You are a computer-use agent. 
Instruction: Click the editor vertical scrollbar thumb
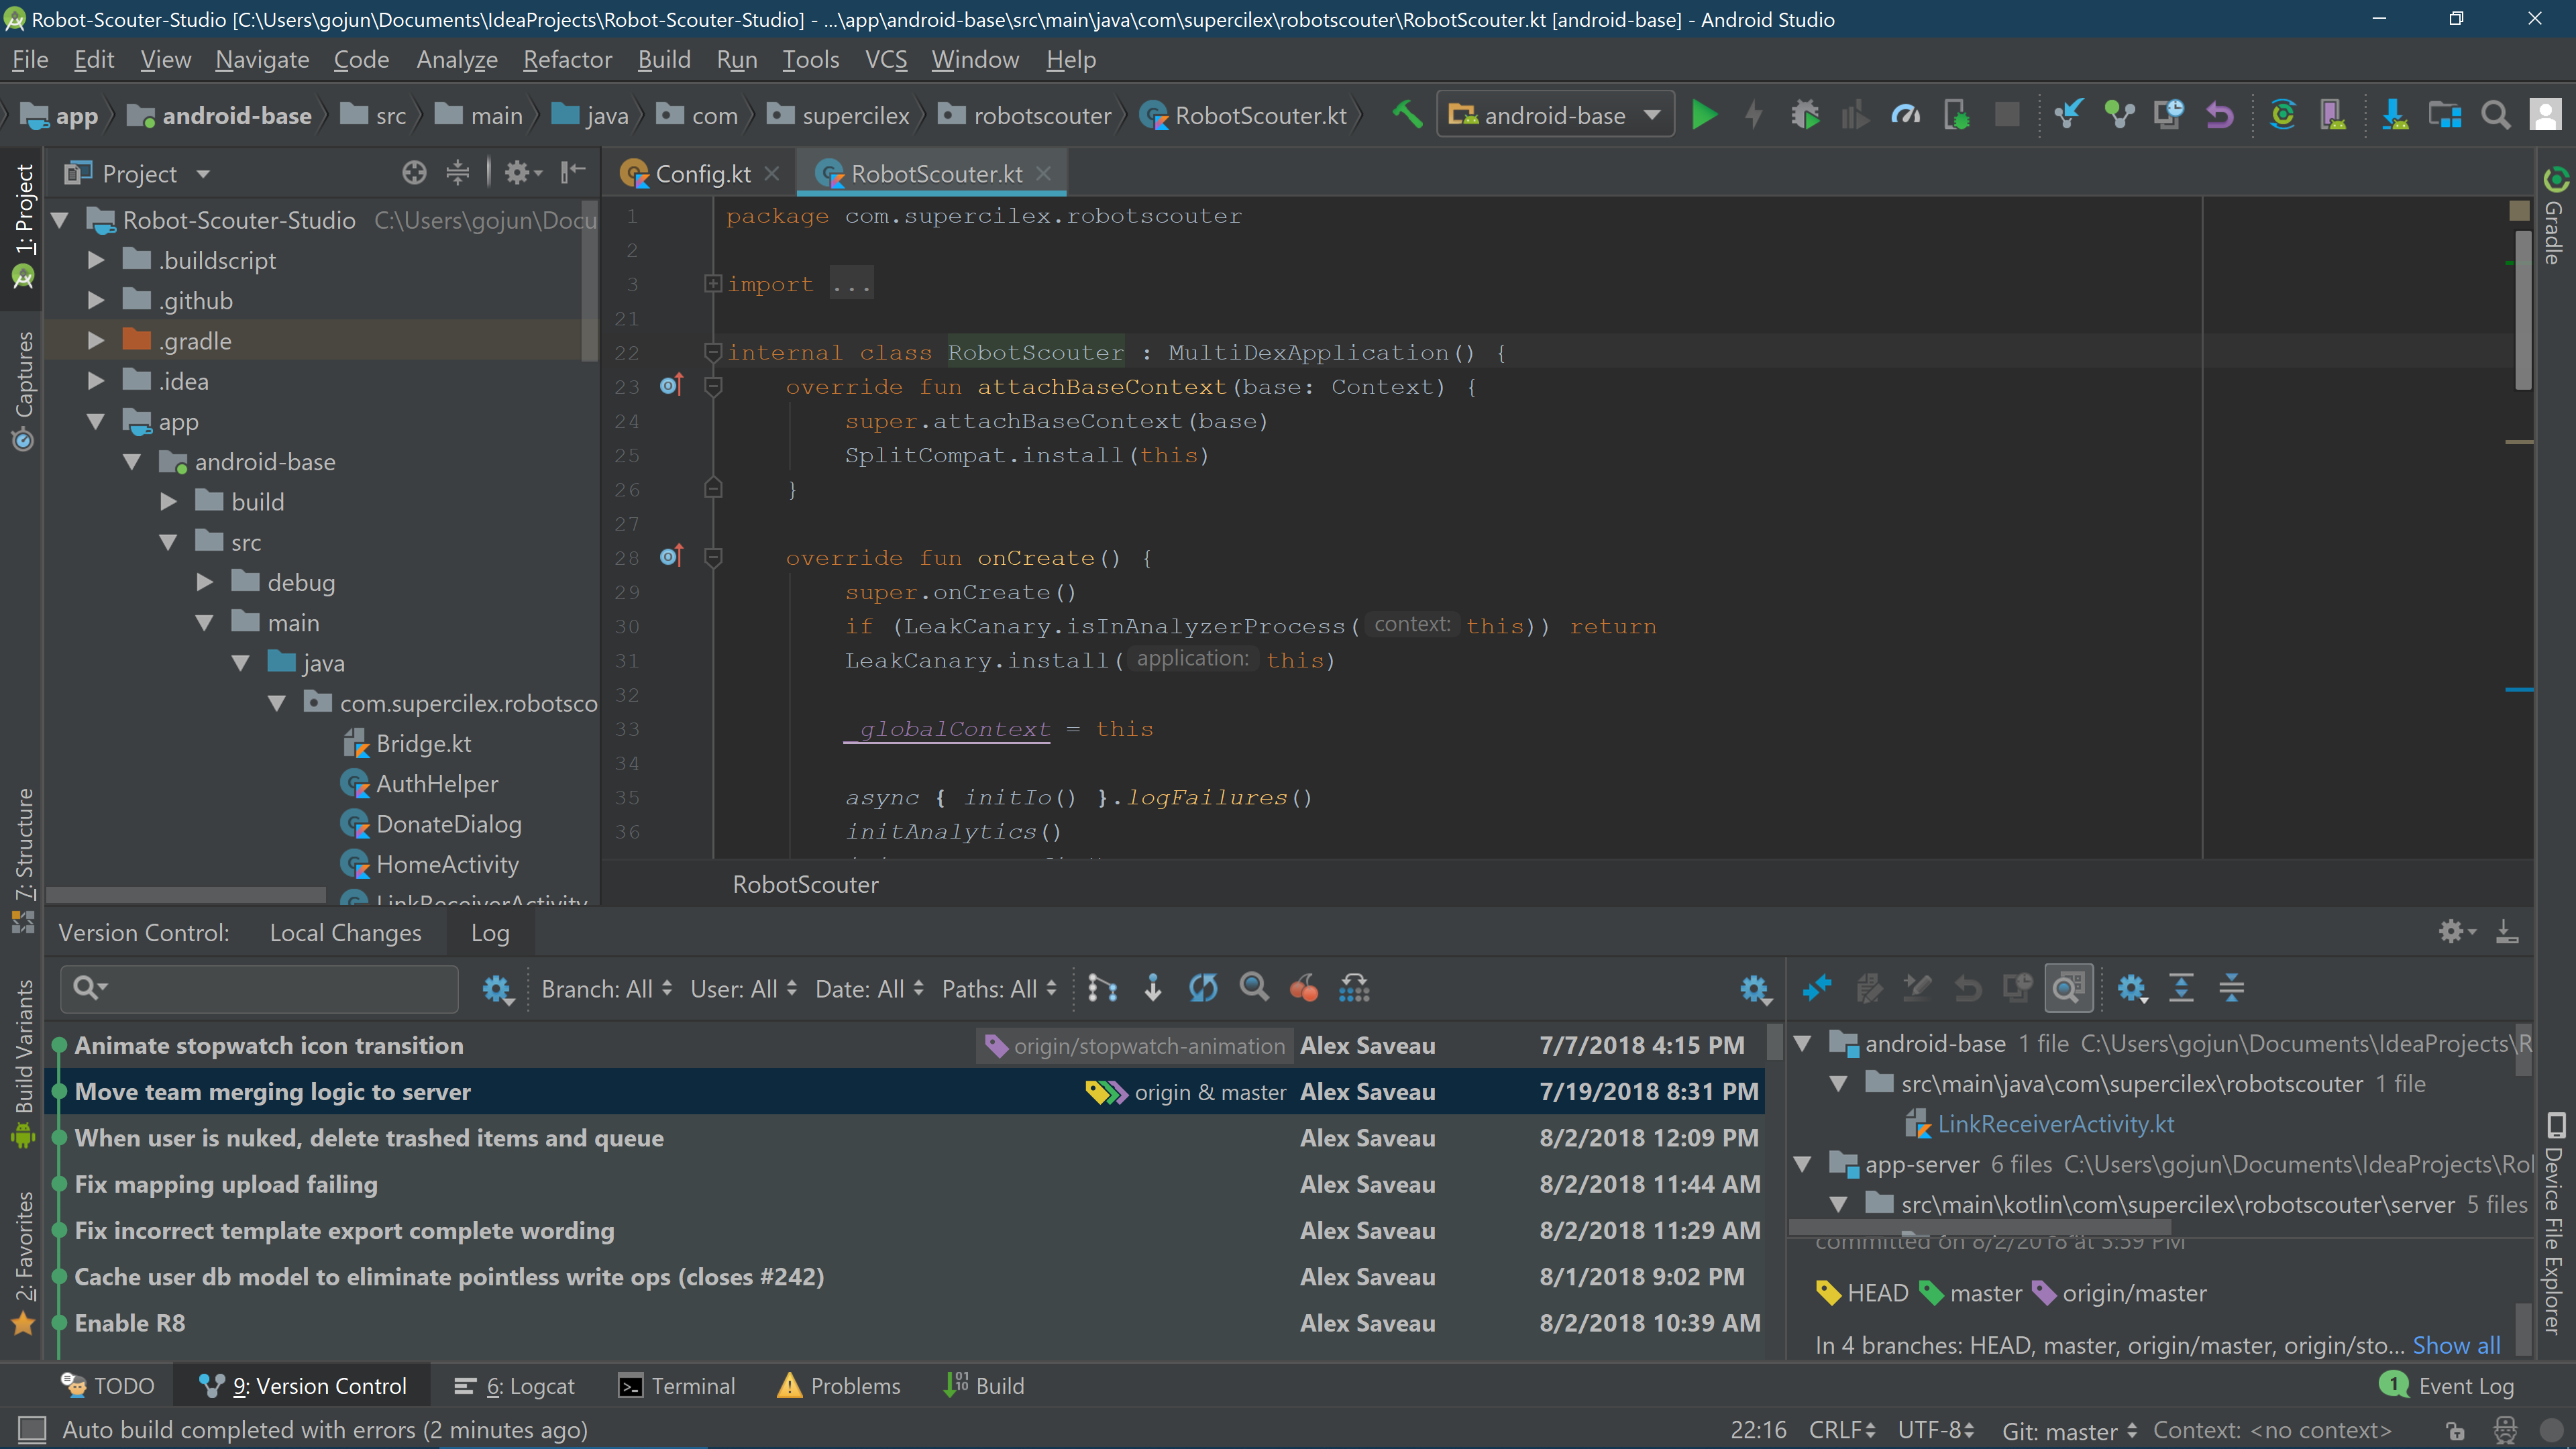[x=2523, y=310]
